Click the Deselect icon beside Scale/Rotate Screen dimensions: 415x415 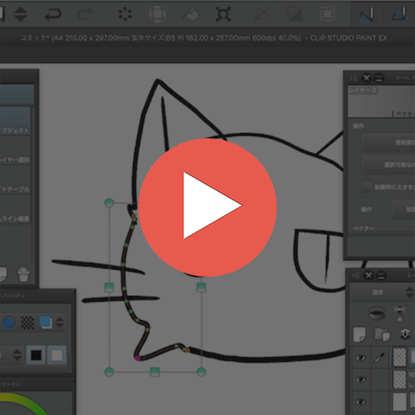pyautogui.click(x=261, y=14)
